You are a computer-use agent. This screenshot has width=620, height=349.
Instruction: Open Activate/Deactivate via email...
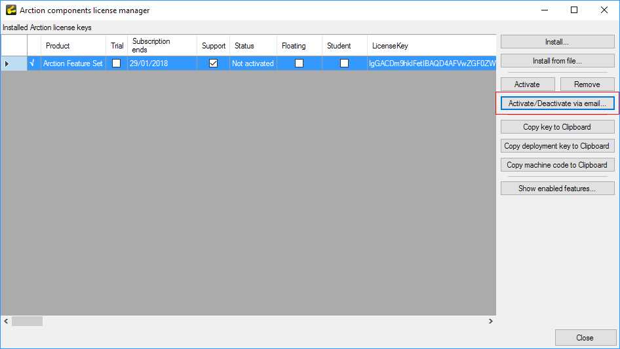tap(558, 103)
